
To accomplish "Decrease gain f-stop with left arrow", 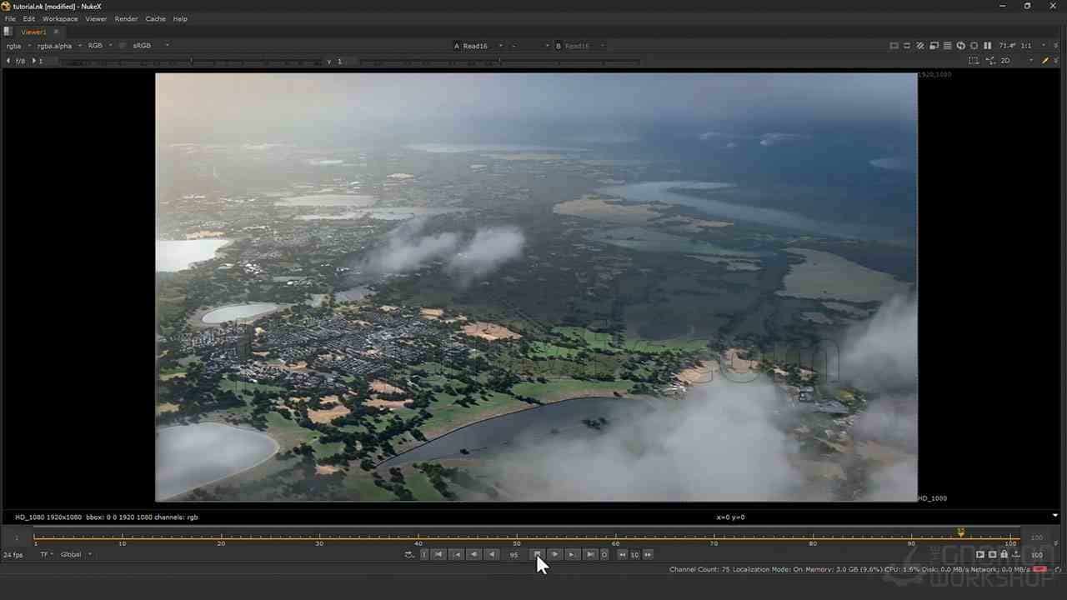I will tap(8, 61).
